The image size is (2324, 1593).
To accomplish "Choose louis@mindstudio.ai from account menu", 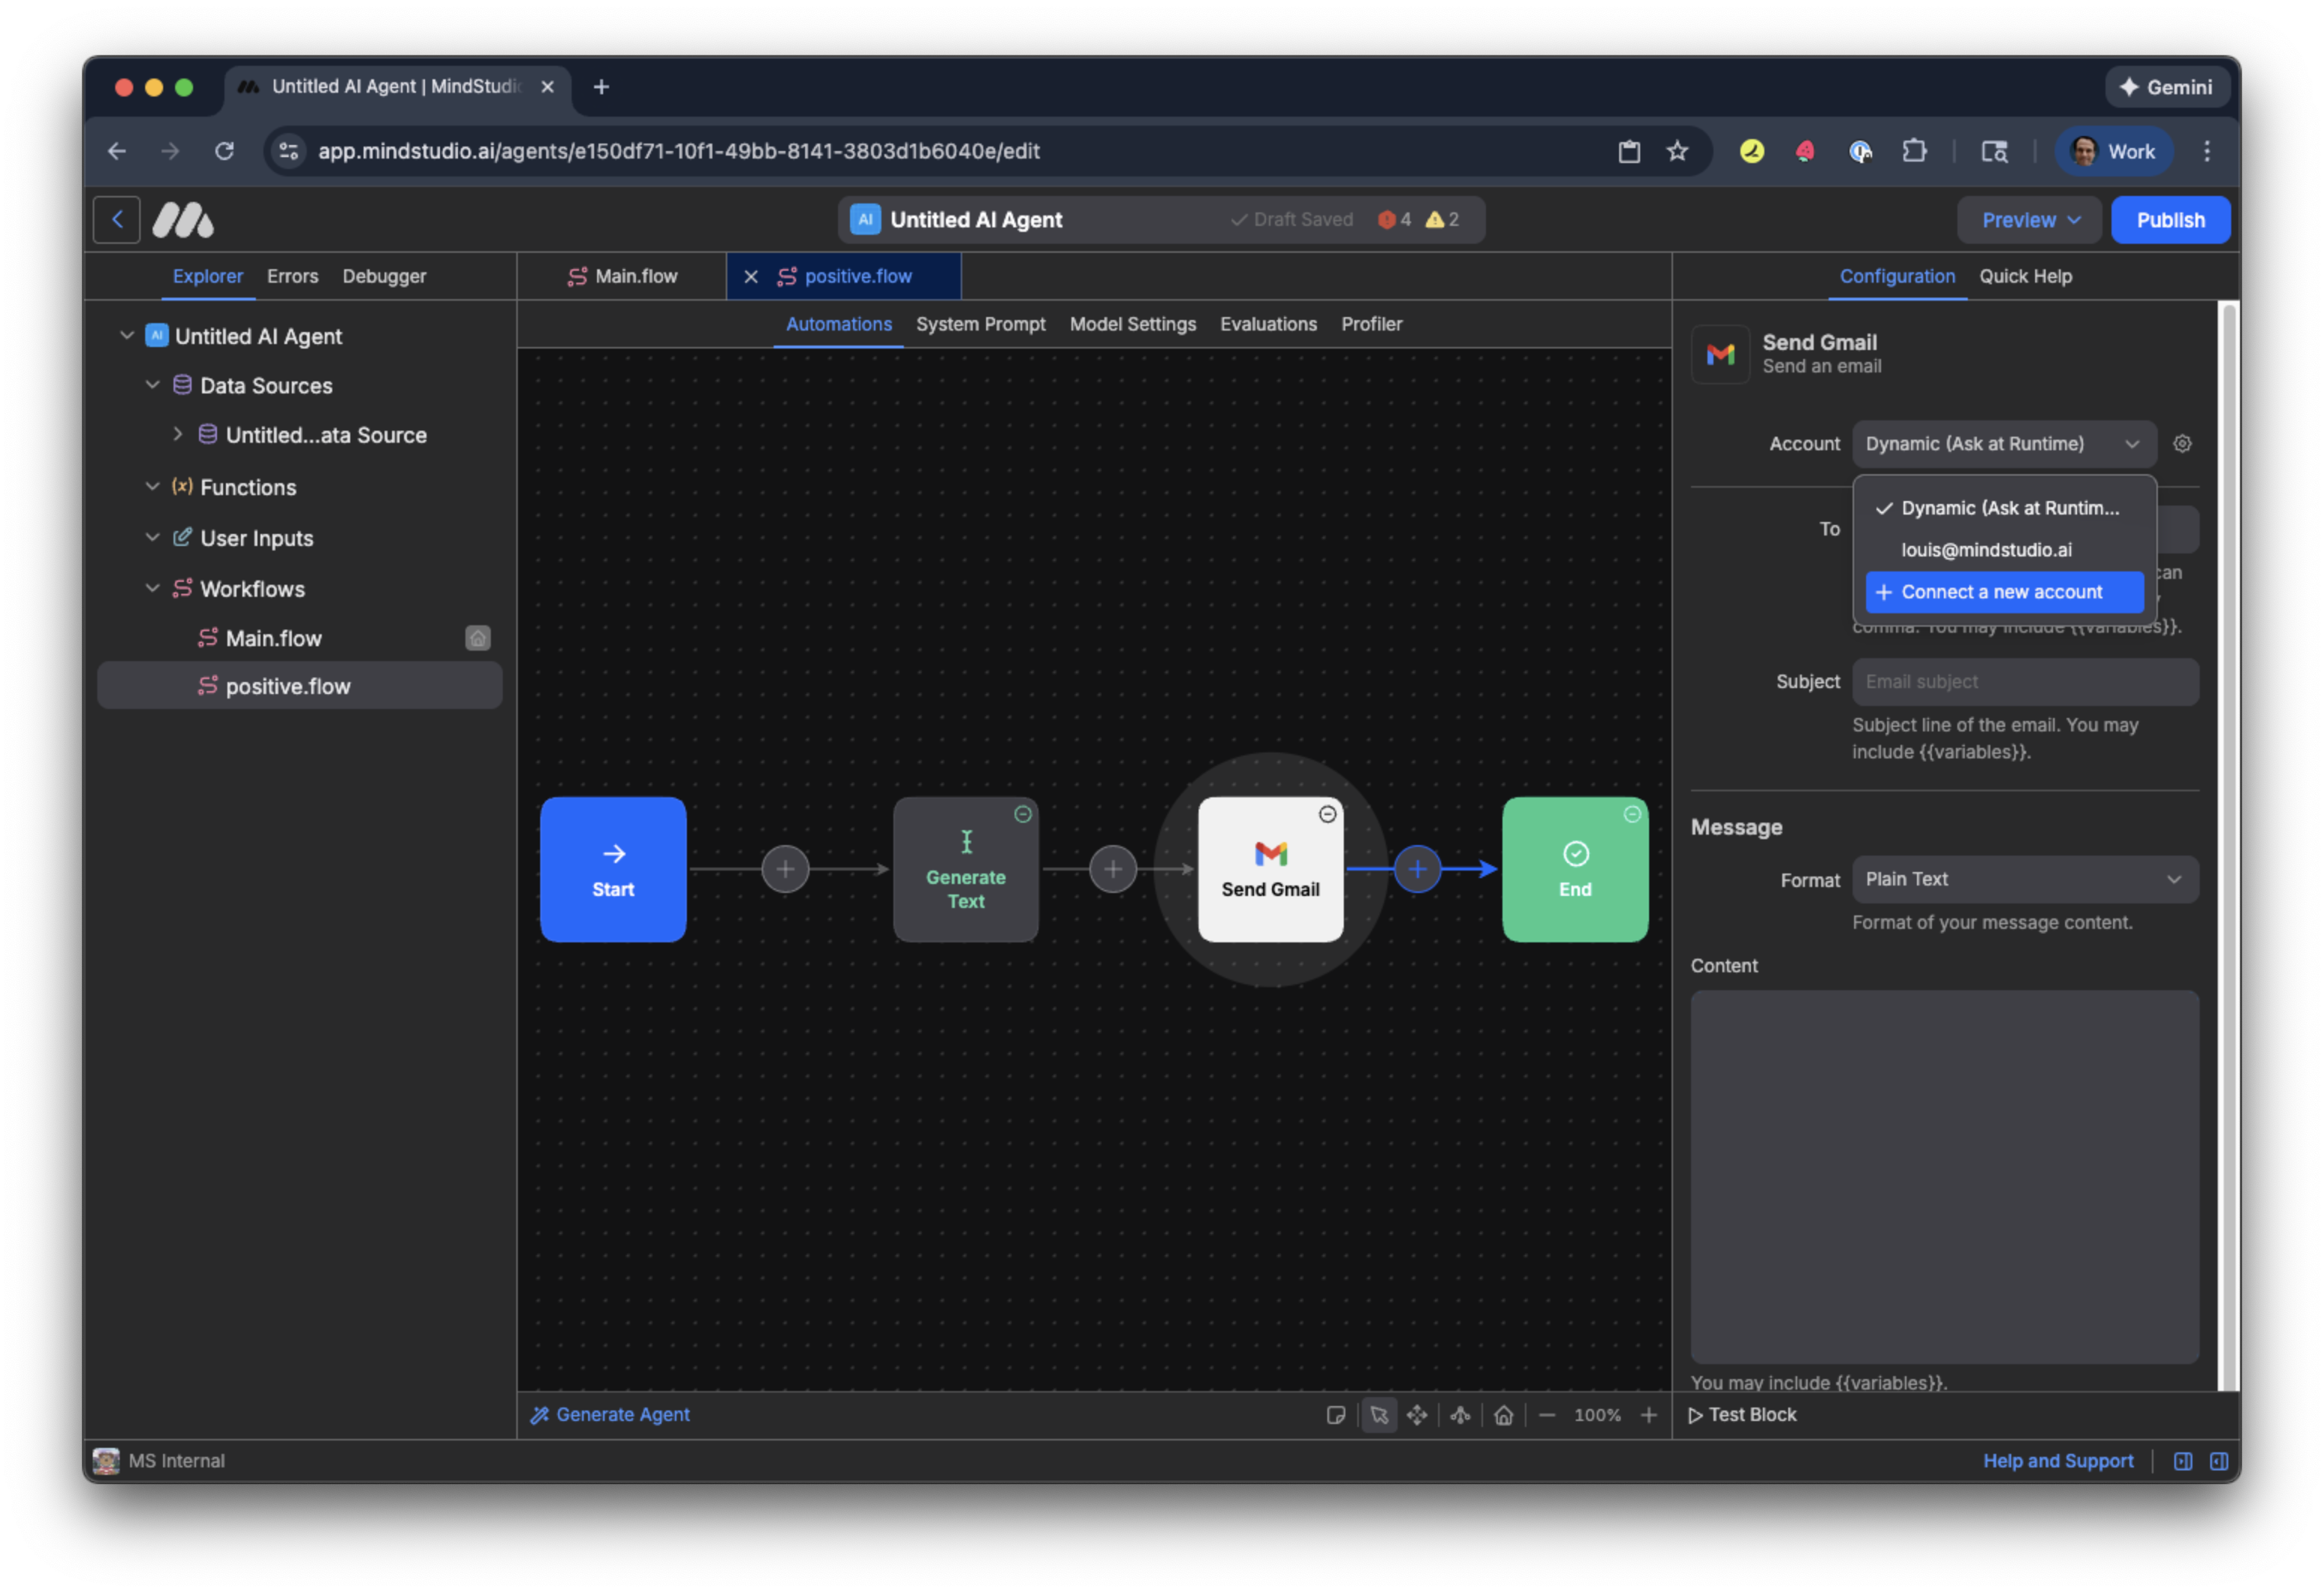I will [x=1986, y=550].
